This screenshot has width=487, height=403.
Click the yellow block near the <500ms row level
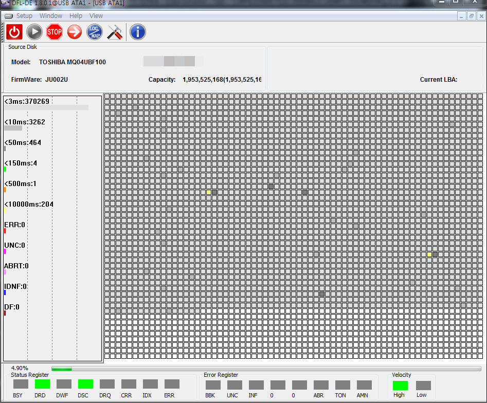(x=209, y=192)
